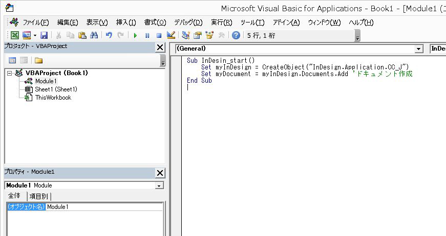Viewport: 446px width, 236px height.
Task: Open the 挿入(I) menu
Action: [126, 22]
